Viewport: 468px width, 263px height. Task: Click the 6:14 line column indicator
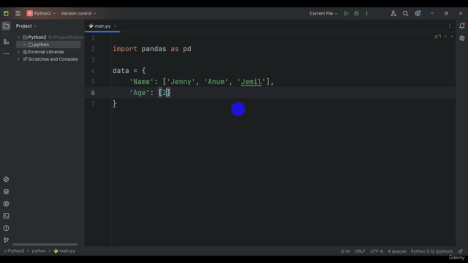(345, 251)
